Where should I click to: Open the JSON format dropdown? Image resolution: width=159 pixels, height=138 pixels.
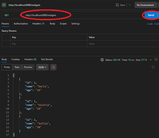43,67
